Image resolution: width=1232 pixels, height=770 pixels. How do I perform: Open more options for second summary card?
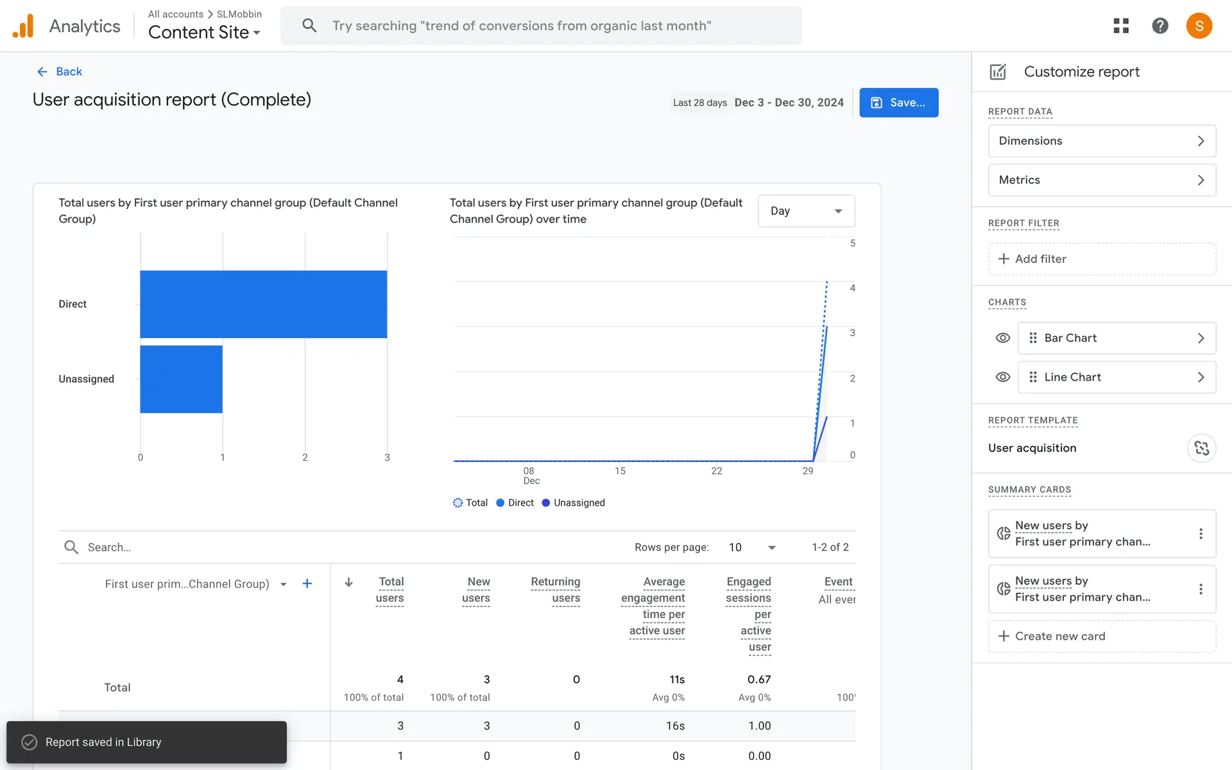coord(1201,589)
